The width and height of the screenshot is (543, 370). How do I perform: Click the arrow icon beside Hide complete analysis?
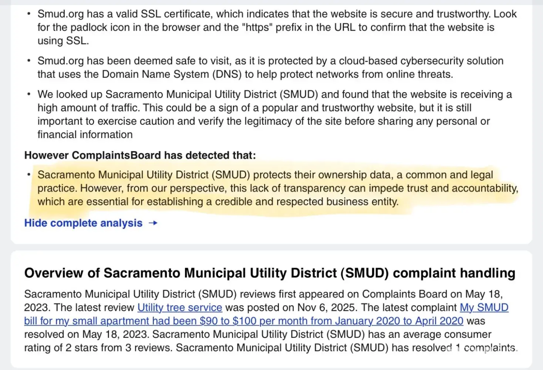pos(153,223)
